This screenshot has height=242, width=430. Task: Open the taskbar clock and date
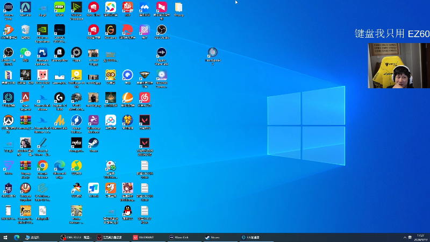point(421,238)
